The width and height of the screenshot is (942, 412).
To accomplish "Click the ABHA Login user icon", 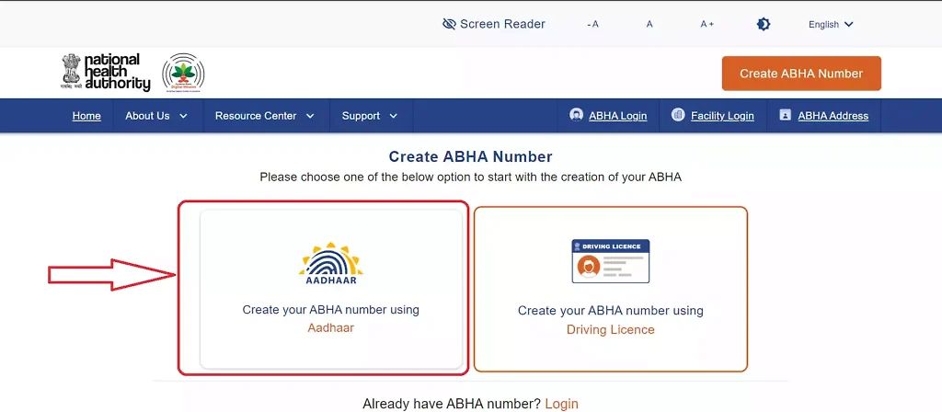I will (x=576, y=115).
